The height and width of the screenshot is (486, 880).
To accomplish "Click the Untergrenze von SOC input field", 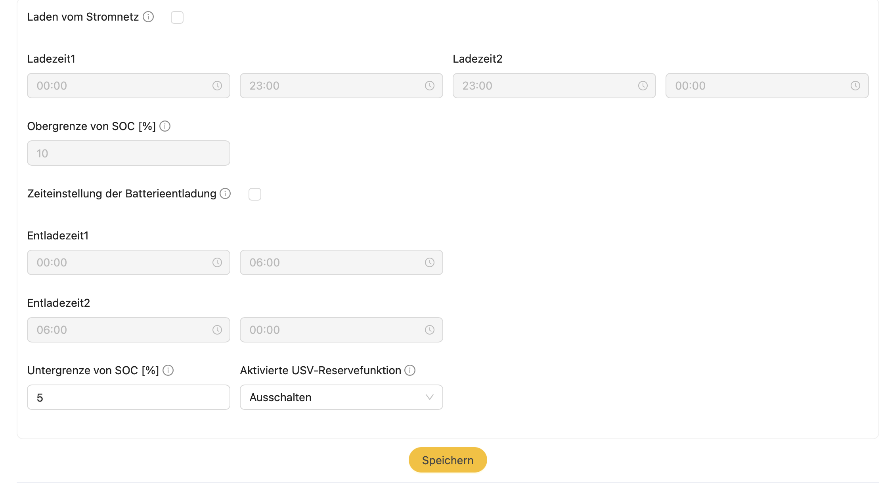I will (x=128, y=397).
